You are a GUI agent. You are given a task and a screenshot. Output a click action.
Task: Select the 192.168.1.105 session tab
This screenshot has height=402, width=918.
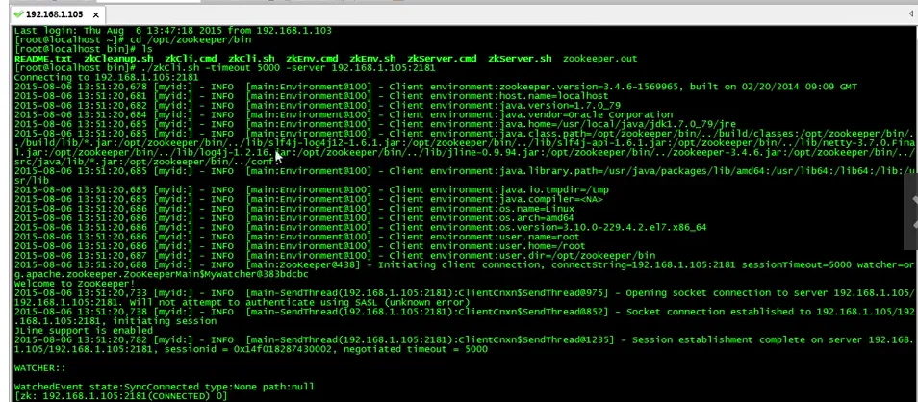[58, 14]
